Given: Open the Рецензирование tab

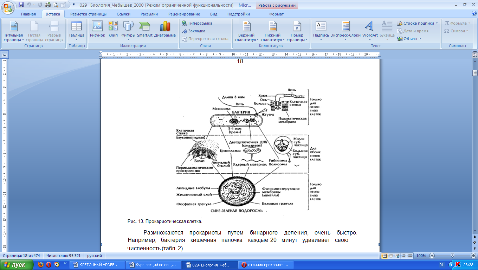Looking at the screenshot, I should point(184,14).
